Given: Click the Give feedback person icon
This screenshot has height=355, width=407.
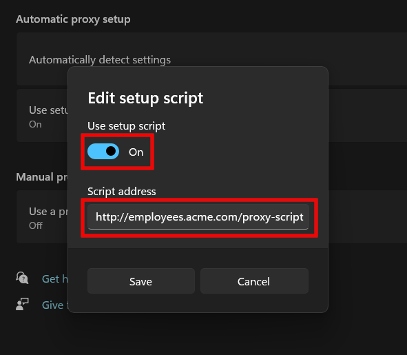Looking at the screenshot, I should 22,304.
